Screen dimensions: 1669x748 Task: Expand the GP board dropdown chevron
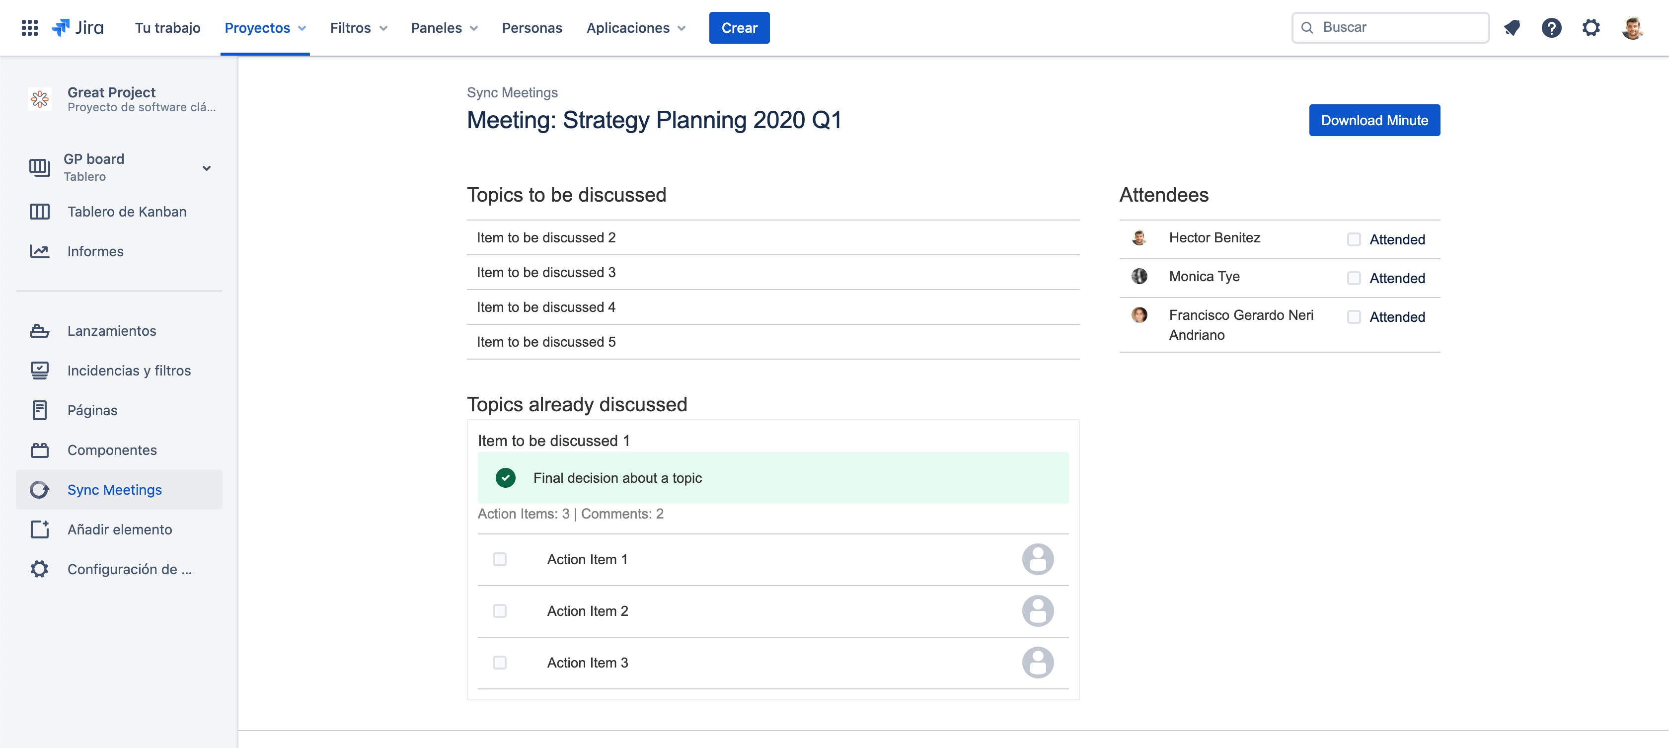pyautogui.click(x=207, y=168)
